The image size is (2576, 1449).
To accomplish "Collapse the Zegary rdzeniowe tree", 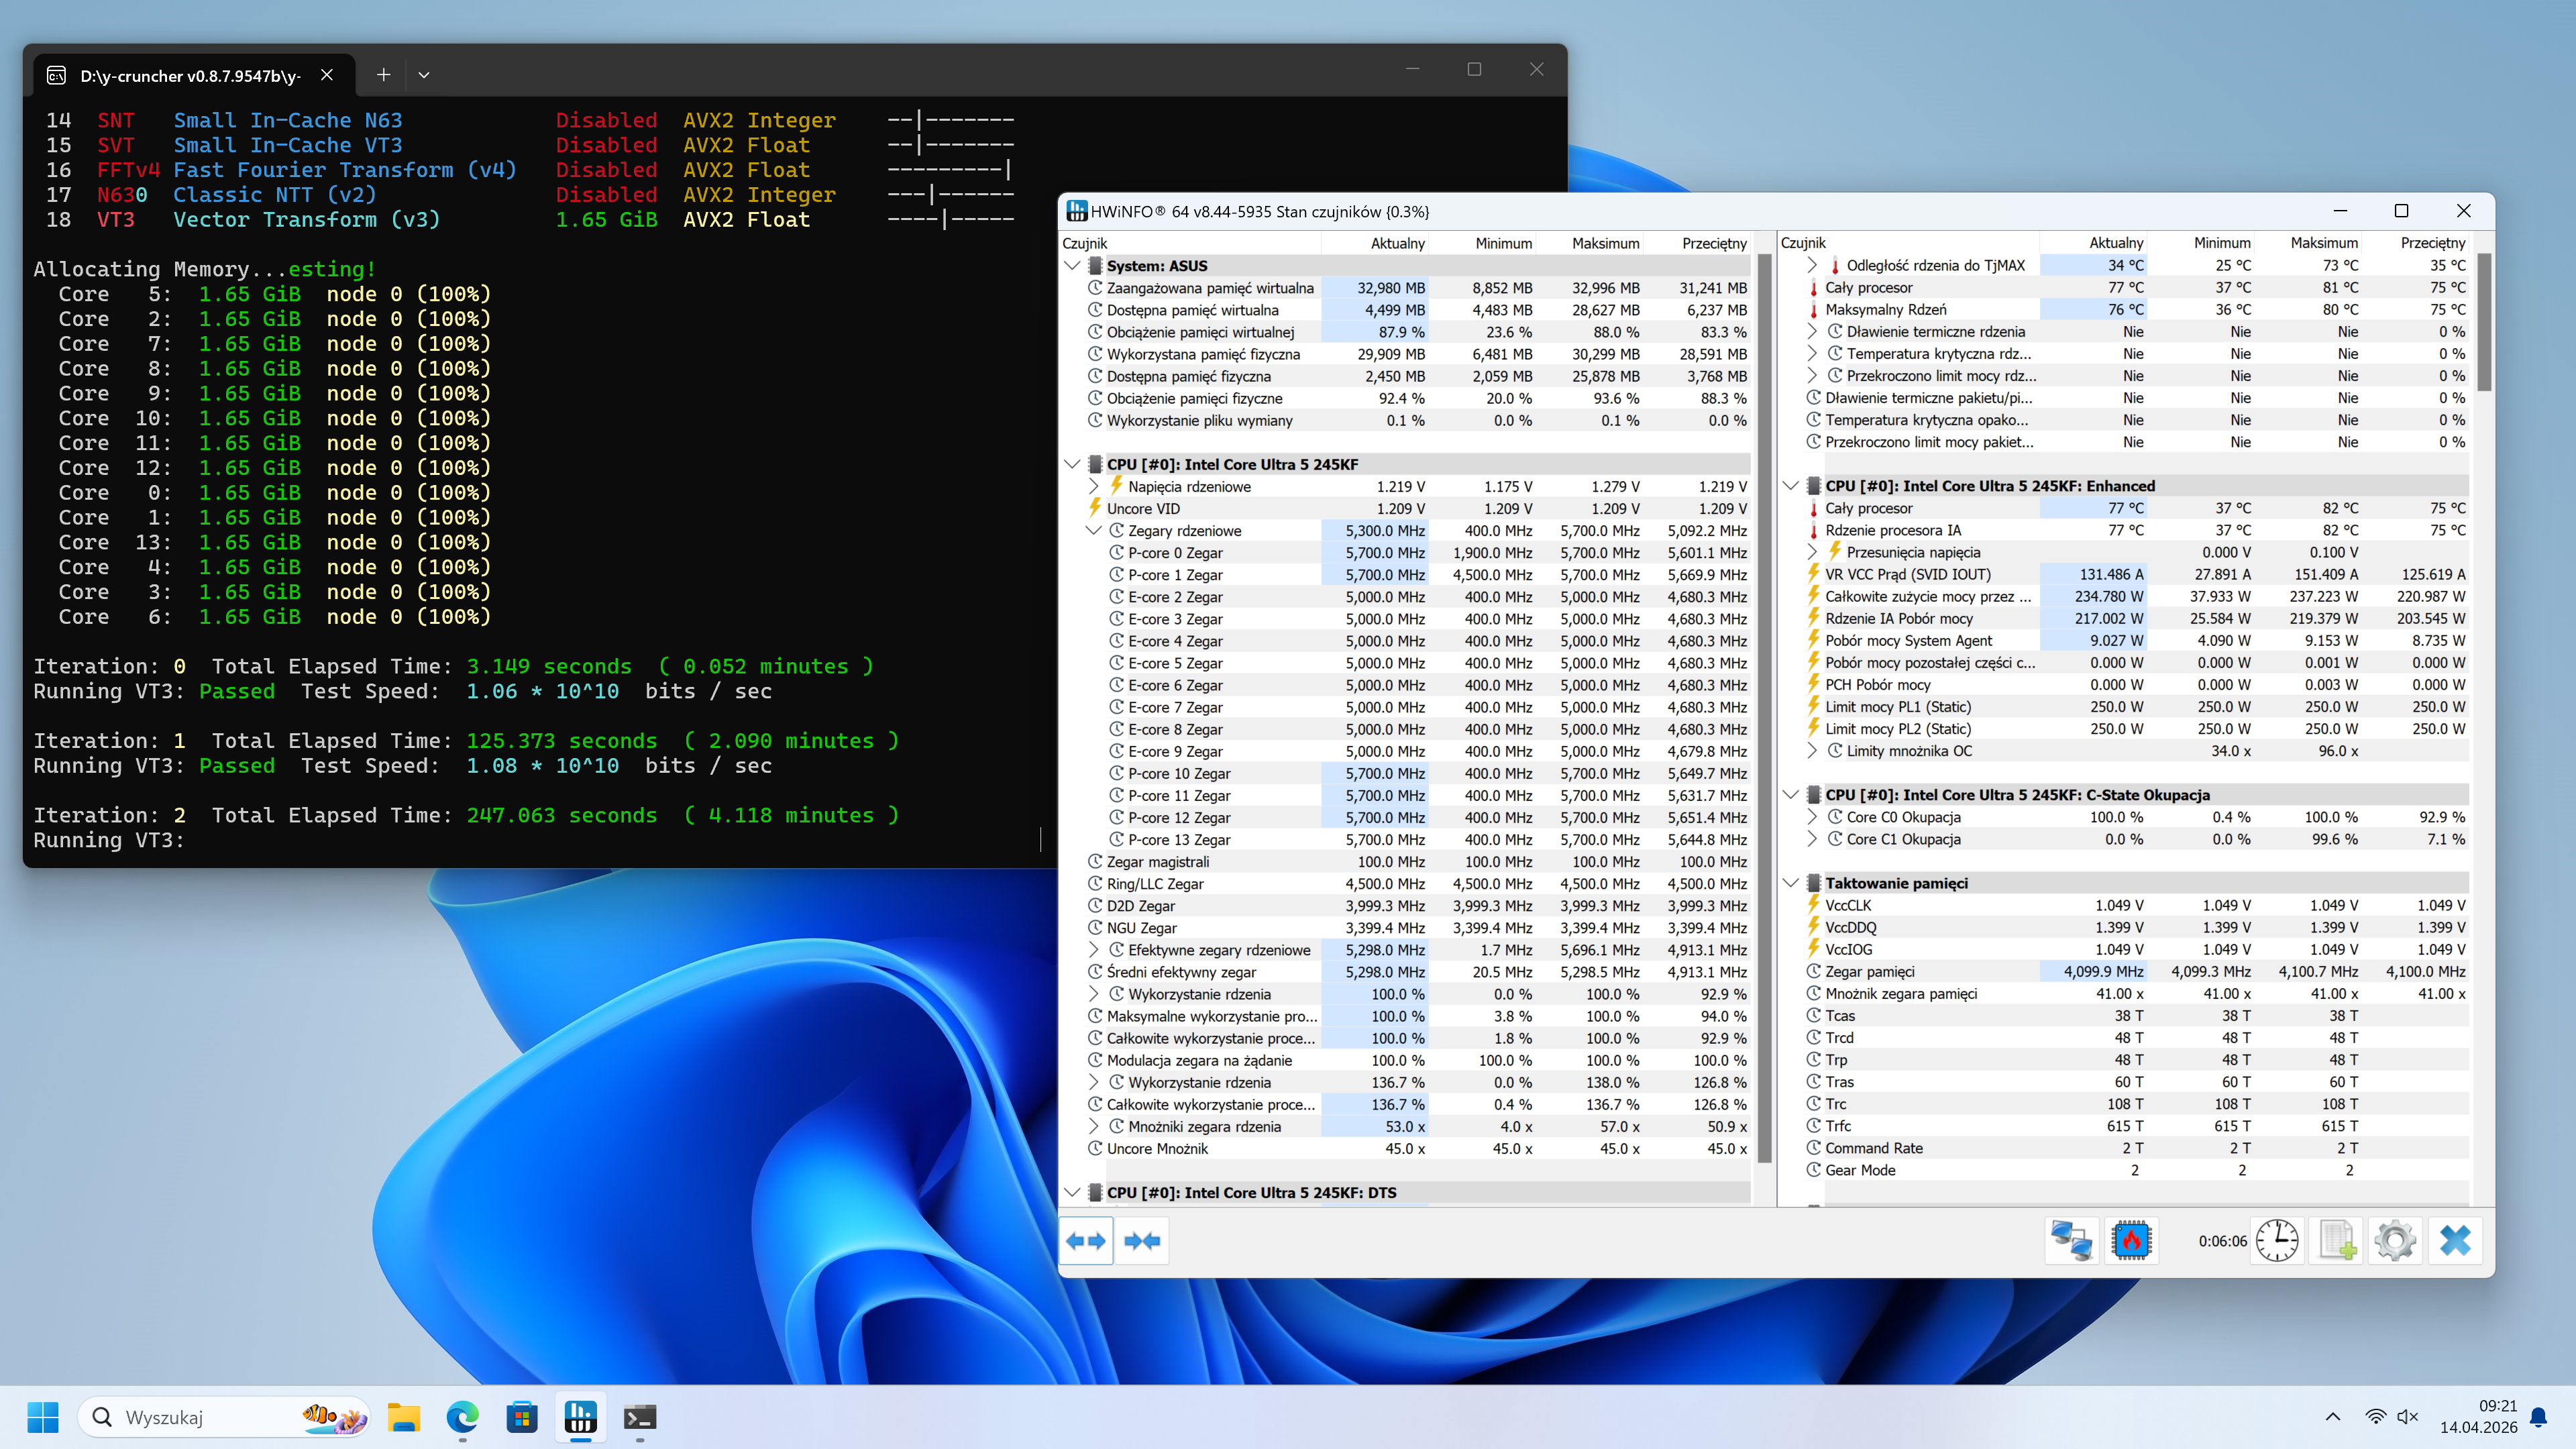I will [x=1094, y=531].
